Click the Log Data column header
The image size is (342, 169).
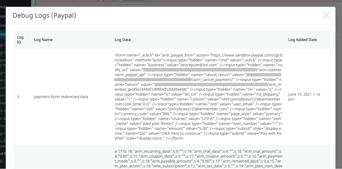click(122, 40)
